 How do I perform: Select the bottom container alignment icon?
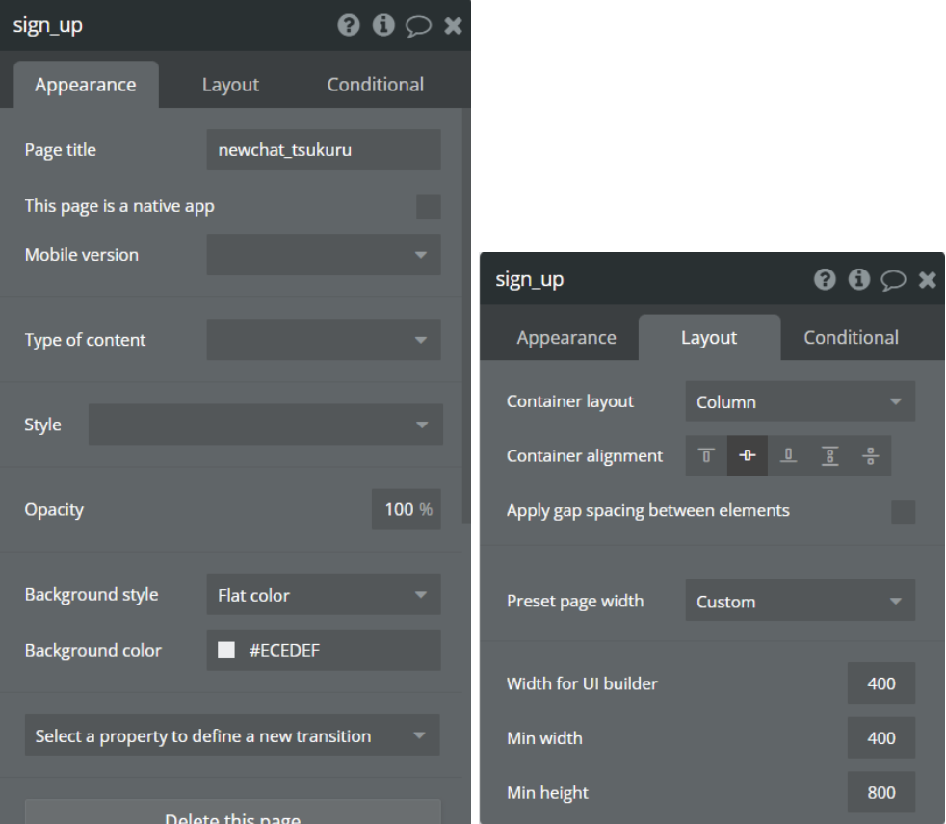tap(787, 456)
